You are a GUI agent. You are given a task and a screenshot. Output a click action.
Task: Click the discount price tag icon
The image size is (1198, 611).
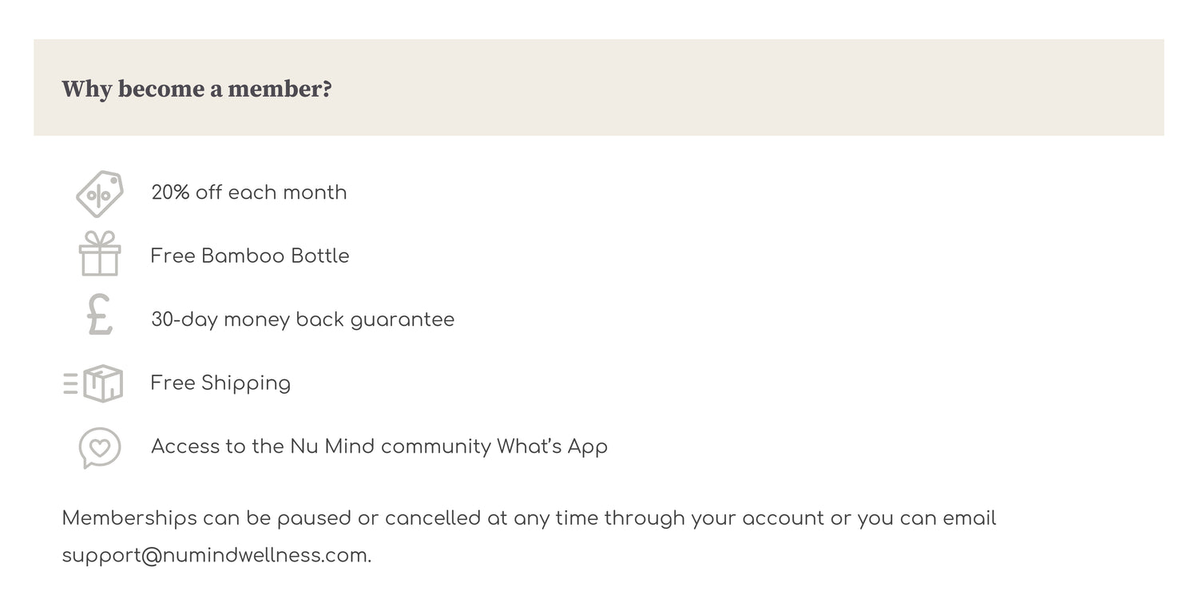(100, 193)
